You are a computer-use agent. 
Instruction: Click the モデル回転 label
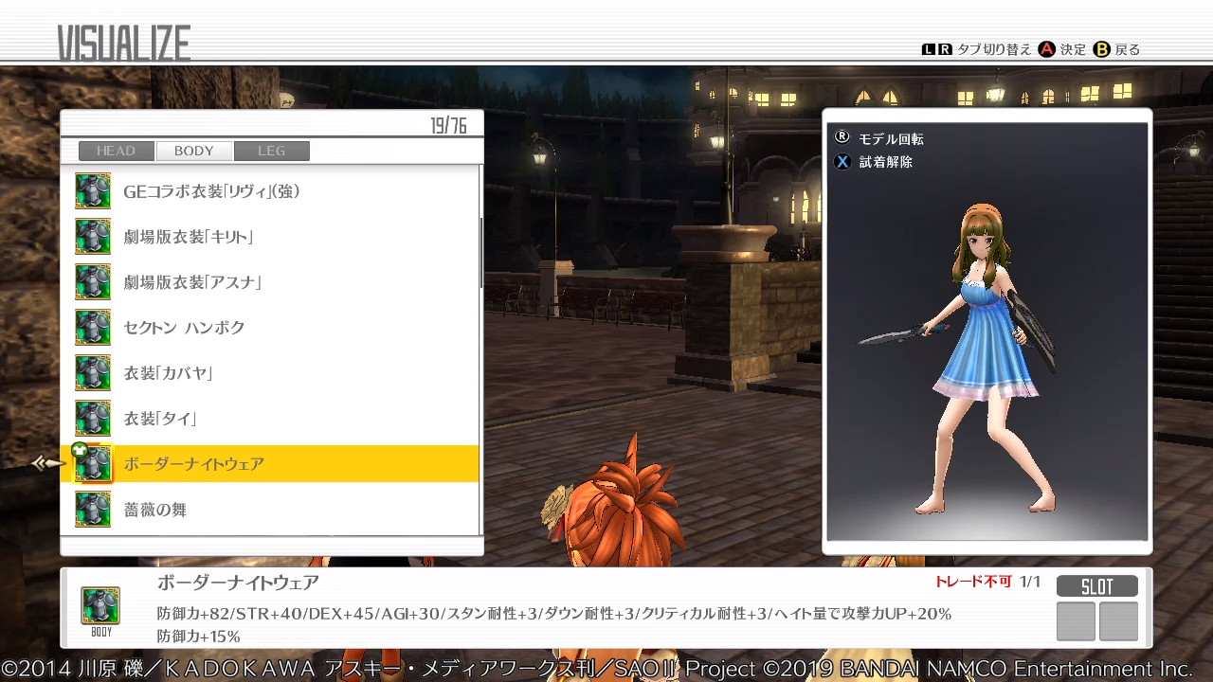tap(891, 139)
